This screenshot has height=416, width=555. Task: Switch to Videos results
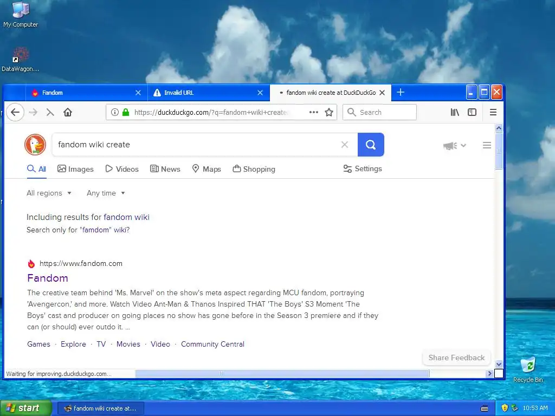point(122,169)
